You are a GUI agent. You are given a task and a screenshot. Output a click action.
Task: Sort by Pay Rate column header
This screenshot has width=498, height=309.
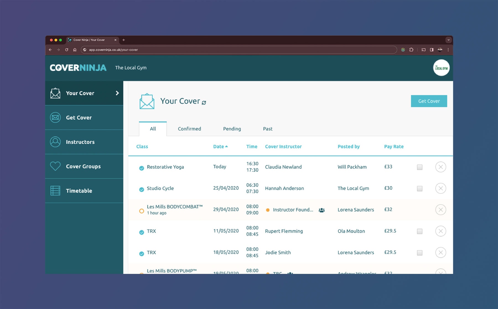tap(394, 146)
